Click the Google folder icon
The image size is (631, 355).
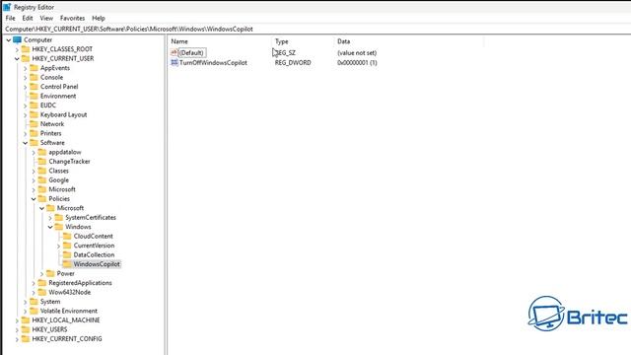[x=42, y=179]
